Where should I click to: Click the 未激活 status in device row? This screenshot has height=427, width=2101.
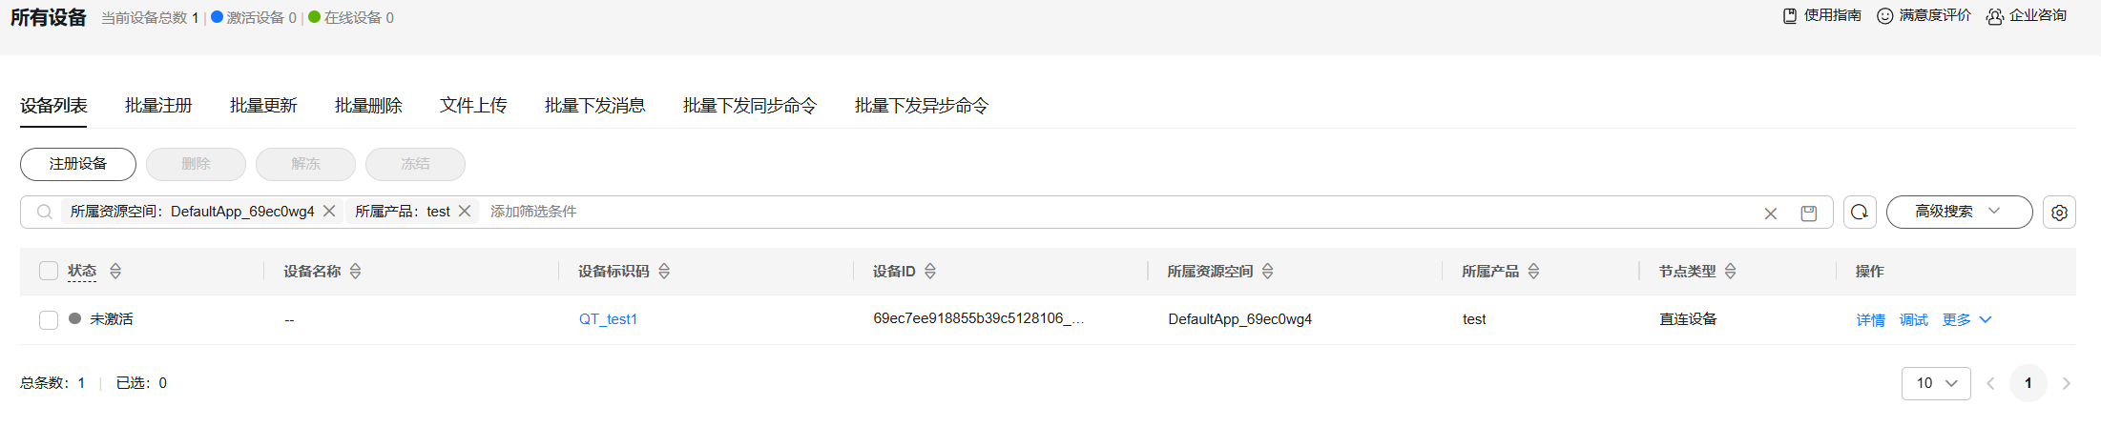point(111,319)
